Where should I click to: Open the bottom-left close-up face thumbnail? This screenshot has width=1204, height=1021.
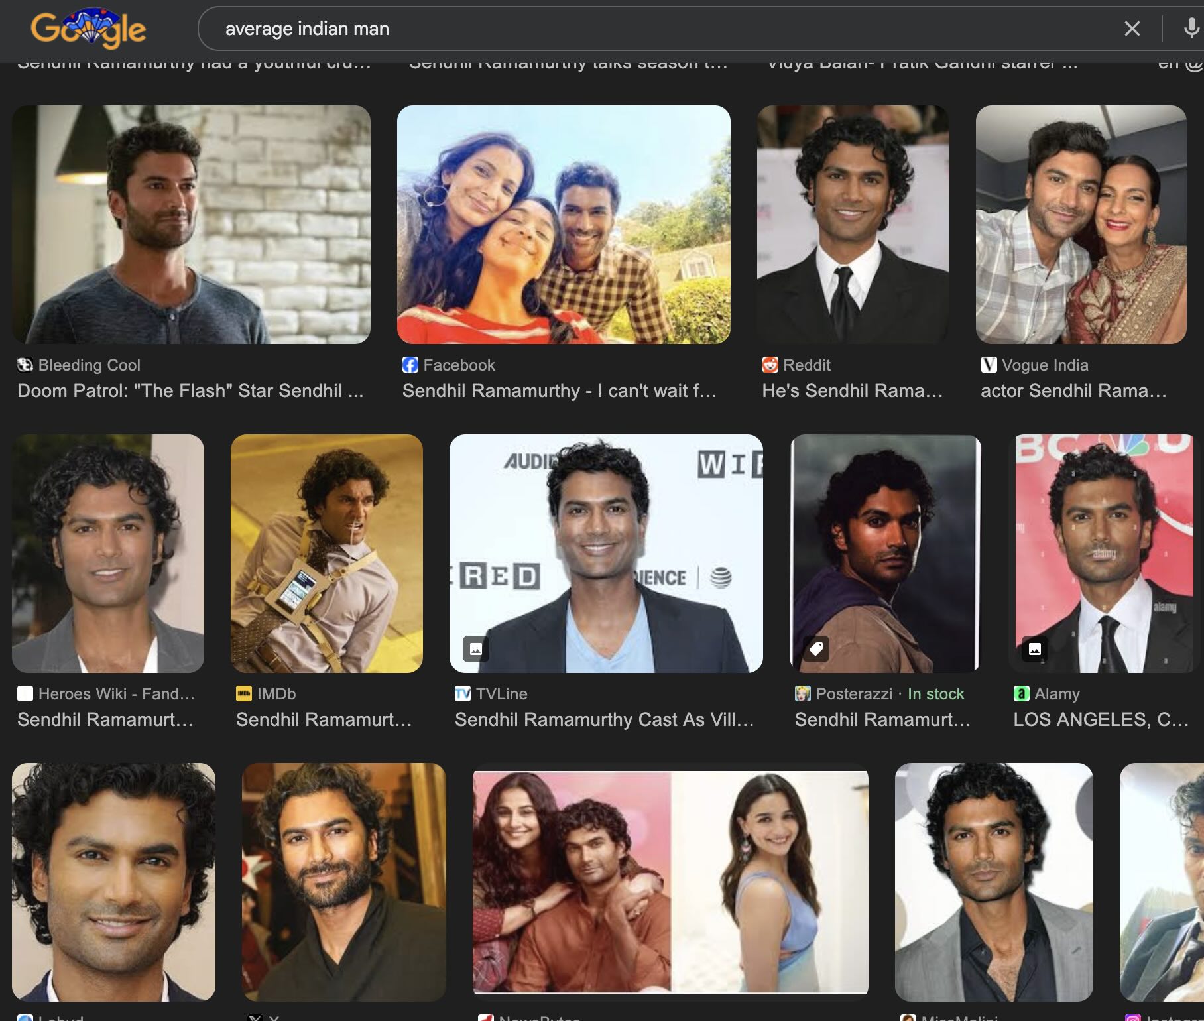(113, 882)
